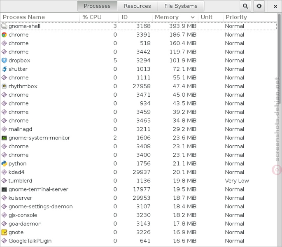This screenshot has height=247, width=282.
Task: Click the GoogleTalkPlugin process icon
Action: (4, 241)
